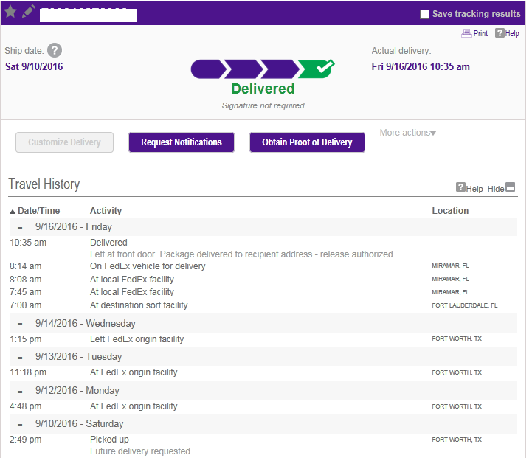Screen dimensions: 532x458
Task: Collapse the 9/10/2016 Saturday group
Action: [20, 425]
